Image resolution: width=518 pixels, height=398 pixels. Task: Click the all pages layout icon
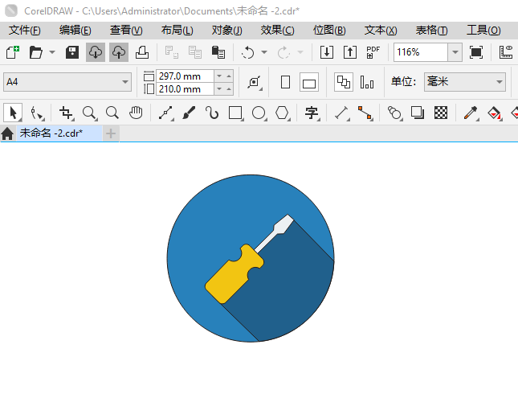pyautogui.click(x=344, y=82)
